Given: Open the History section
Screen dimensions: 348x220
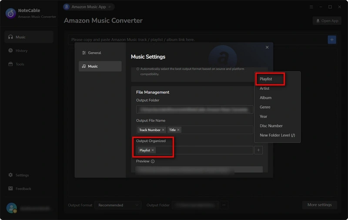Looking at the screenshot, I should [29, 50].
